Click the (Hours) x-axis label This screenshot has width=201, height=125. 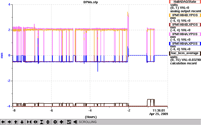point(91,117)
